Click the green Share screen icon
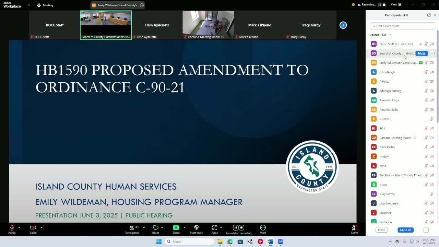Screen dimensions: 439x247 [176, 228]
